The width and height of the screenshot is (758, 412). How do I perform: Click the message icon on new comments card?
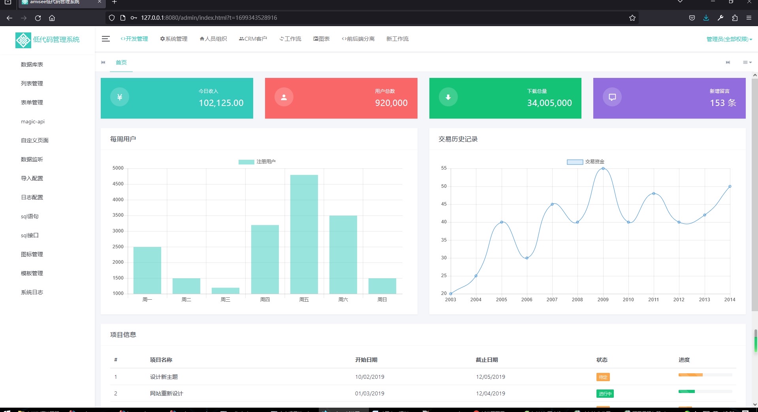point(612,97)
